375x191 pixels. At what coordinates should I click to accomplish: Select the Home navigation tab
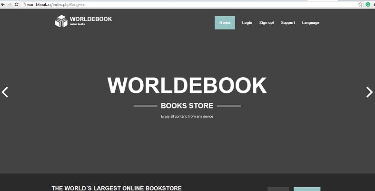coord(225,22)
